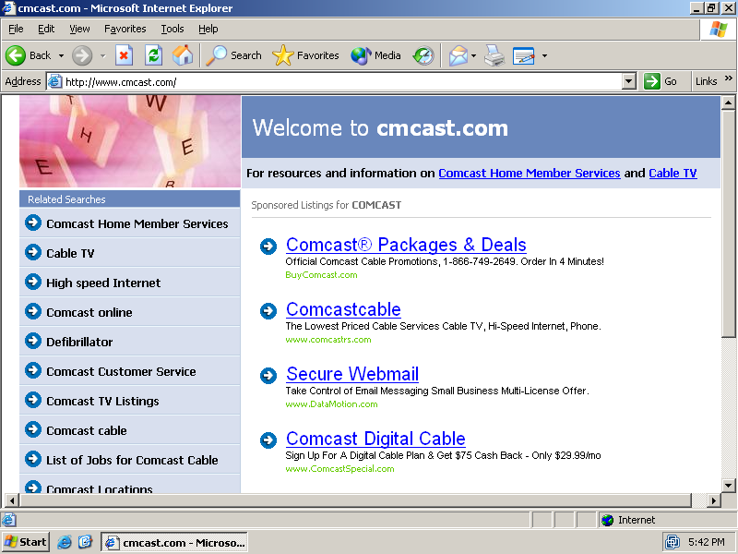Click the 5:42 PM taskbar clock
The width and height of the screenshot is (738, 554).
[706, 542]
